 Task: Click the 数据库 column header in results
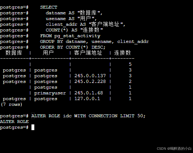[14, 53]
